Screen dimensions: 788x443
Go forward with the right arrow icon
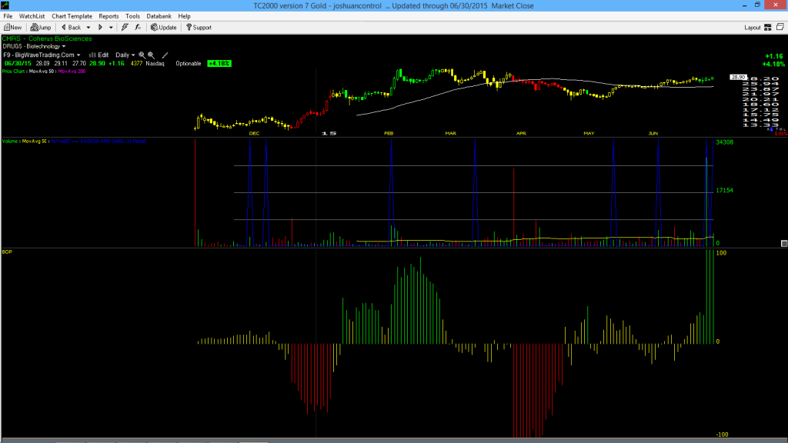(100, 28)
